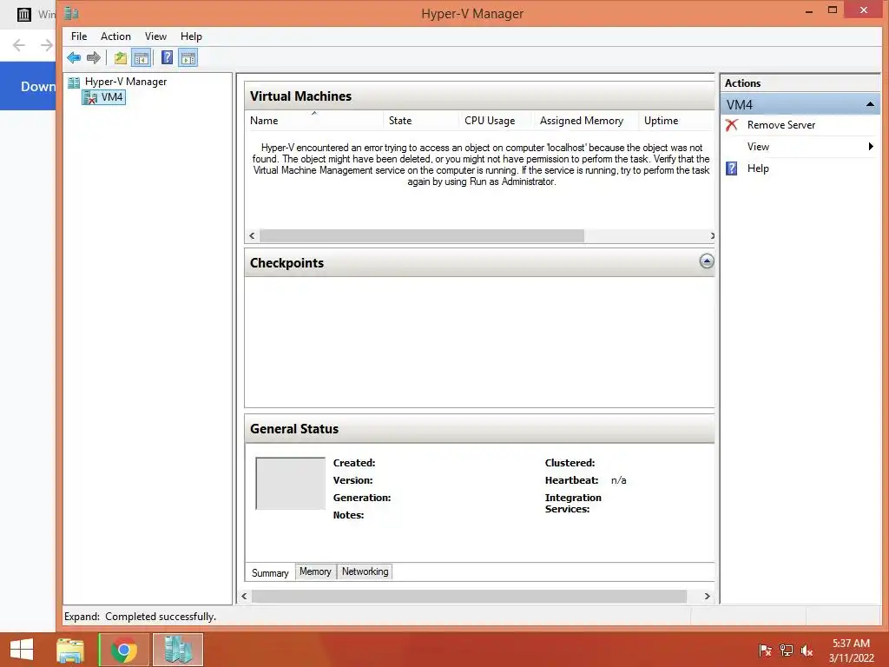Toggle Show/Hide Action Pane toolbar icon
Image resolution: width=889 pixels, height=667 pixels.
click(188, 57)
